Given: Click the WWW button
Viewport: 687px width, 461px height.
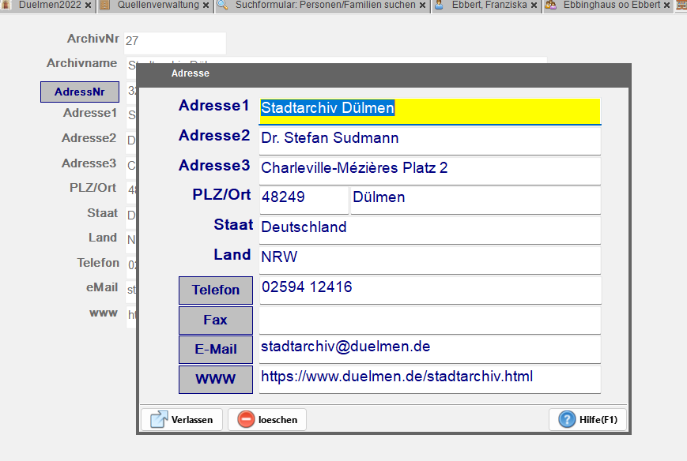Looking at the screenshot, I should 215,380.
